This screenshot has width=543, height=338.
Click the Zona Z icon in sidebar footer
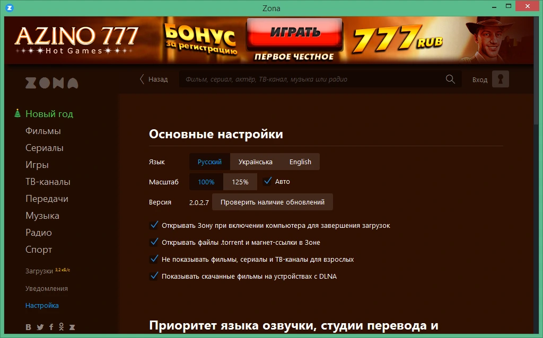pos(72,327)
